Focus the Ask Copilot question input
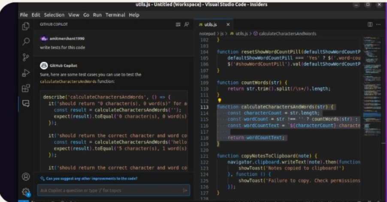Screen dimensions: 387x202 click(x=114, y=190)
